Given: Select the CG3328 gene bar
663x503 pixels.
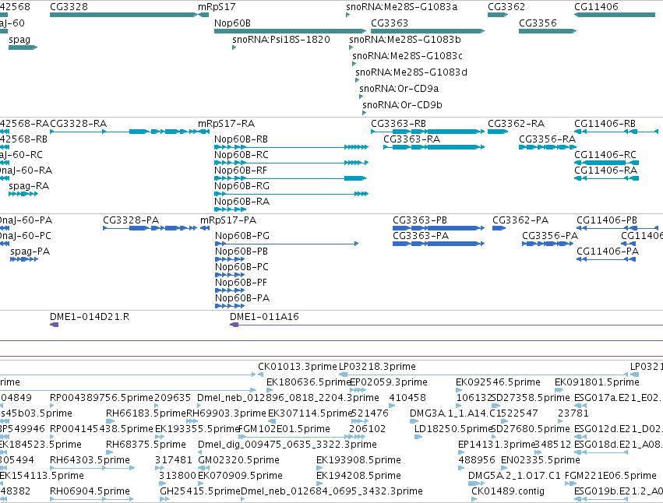Looking at the screenshot, I should tap(123, 15).
